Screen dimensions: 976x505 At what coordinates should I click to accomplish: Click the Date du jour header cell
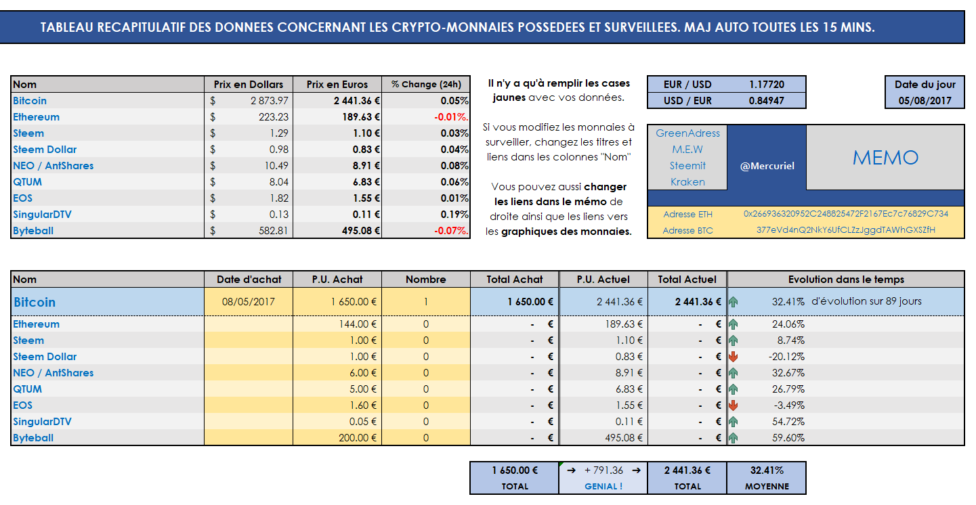coord(925,85)
